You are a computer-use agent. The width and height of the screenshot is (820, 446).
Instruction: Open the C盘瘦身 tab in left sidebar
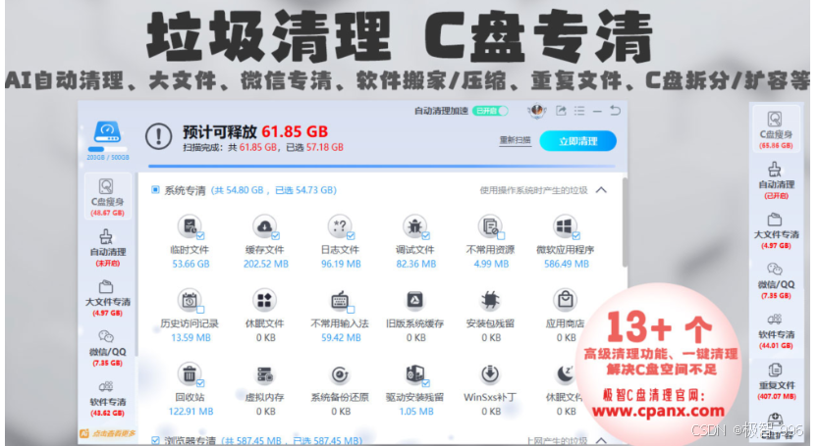pos(107,197)
